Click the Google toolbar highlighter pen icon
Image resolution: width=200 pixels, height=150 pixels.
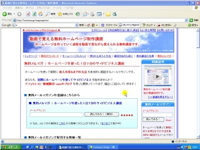(x=175, y=25)
